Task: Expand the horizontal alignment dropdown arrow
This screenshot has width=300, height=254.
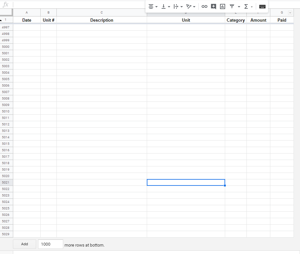Action: click(156, 6)
